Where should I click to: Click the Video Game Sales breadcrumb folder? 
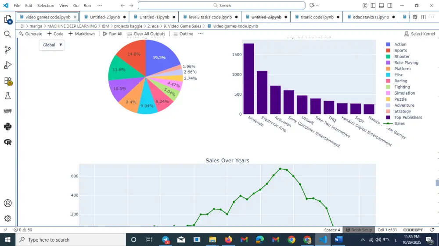click(182, 26)
